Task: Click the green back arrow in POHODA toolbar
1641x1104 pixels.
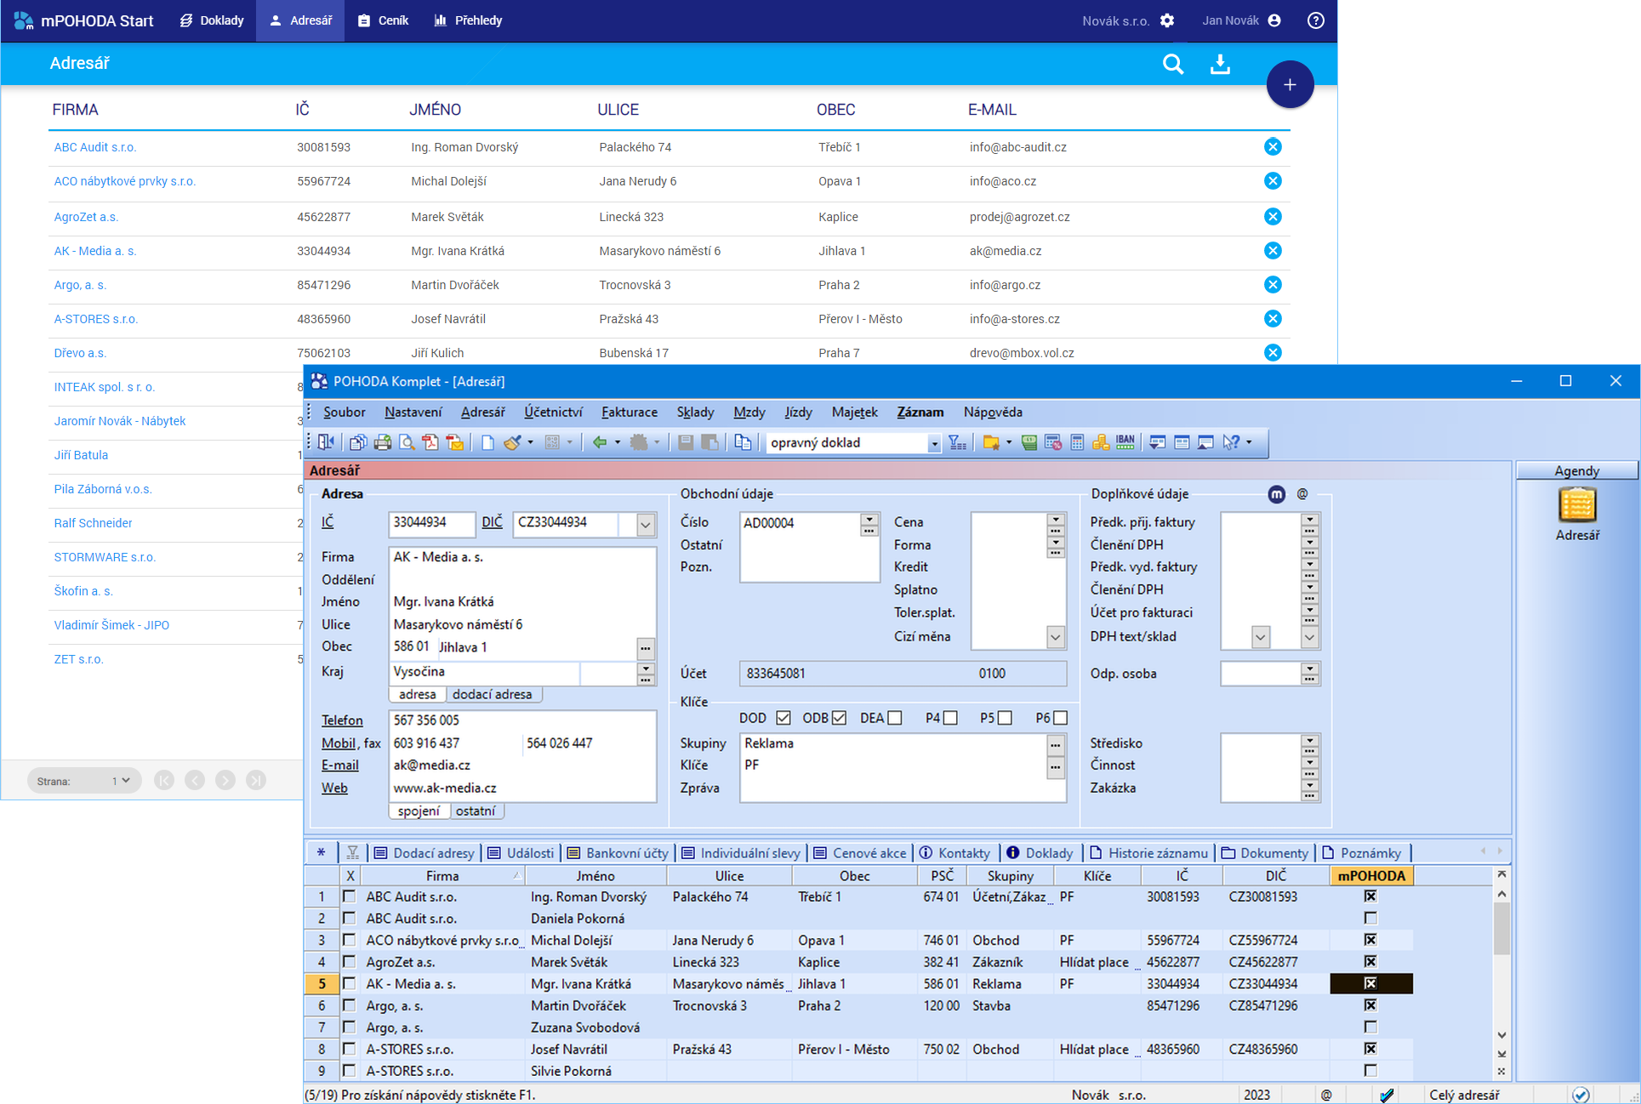Action: coord(600,442)
